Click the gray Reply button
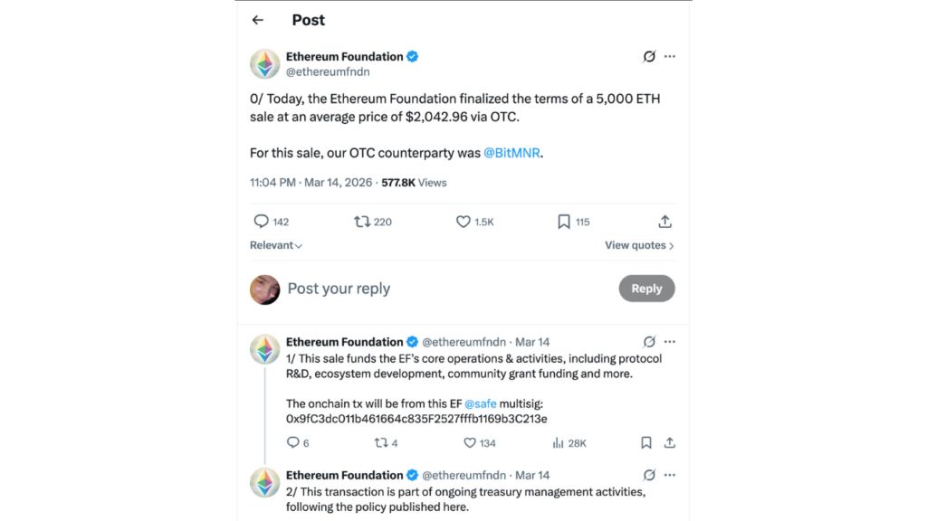 pyautogui.click(x=646, y=289)
